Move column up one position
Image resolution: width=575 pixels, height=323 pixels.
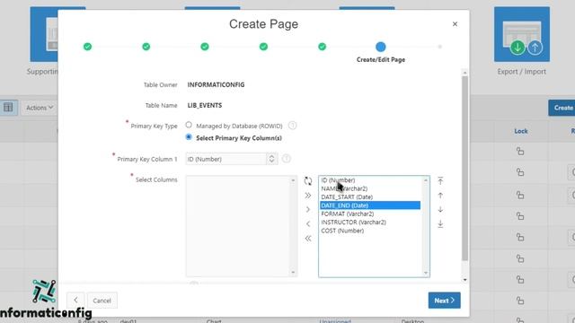[x=440, y=196]
